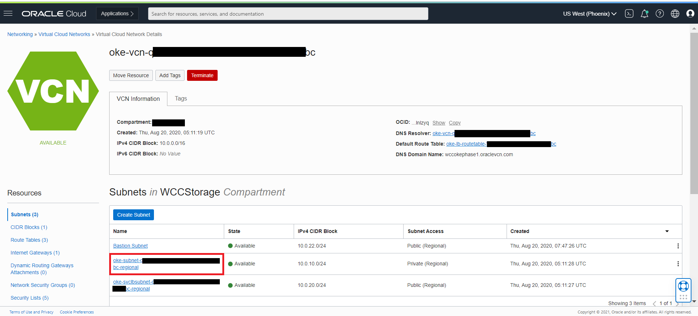View announcements bell icon

645,13
